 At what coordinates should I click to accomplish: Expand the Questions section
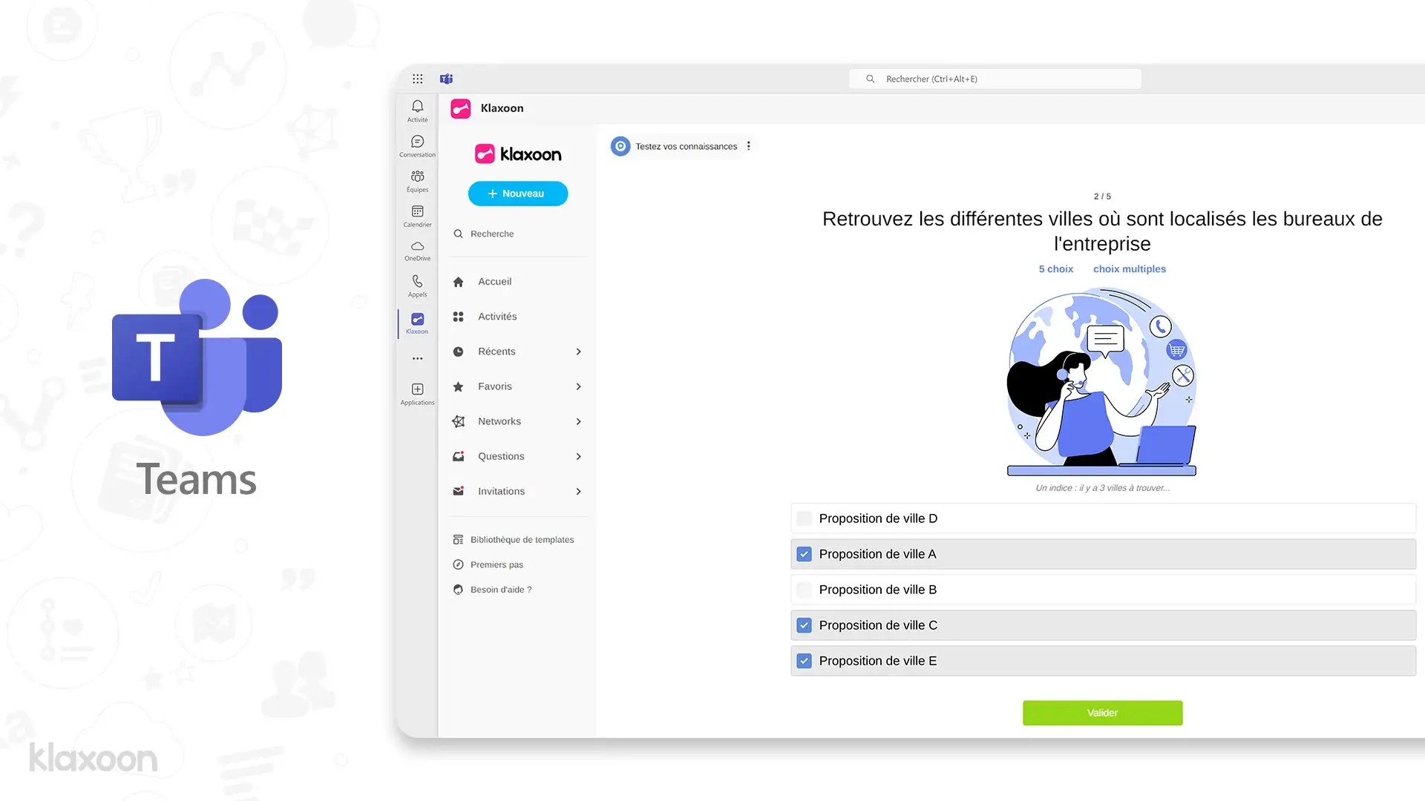(x=578, y=456)
